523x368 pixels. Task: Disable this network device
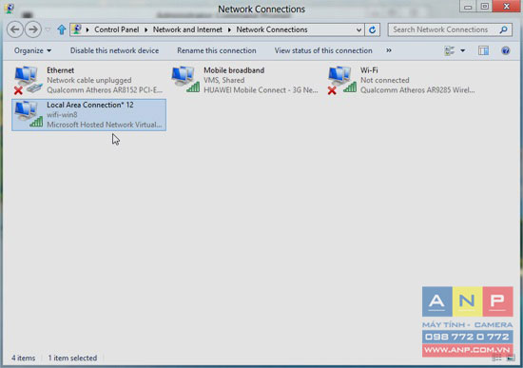(x=114, y=50)
